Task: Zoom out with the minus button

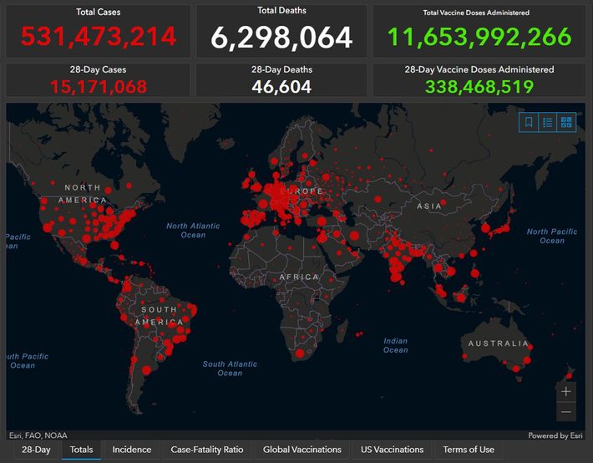Action: tap(566, 411)
